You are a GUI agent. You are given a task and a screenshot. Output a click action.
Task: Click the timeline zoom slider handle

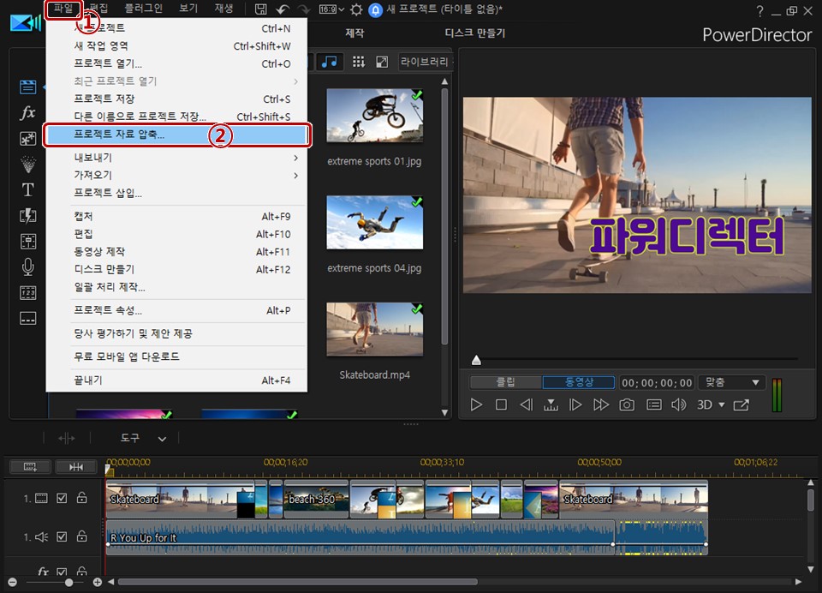pyautogui.click(x=68, y=582)
